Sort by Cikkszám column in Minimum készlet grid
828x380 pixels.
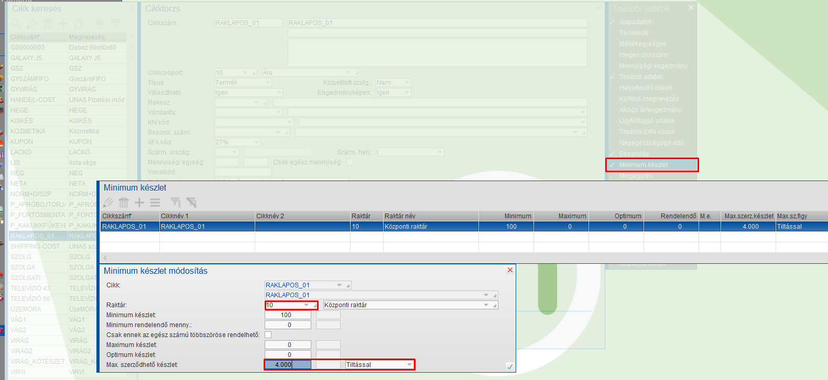pyautogui.click(x=130, y=216)
